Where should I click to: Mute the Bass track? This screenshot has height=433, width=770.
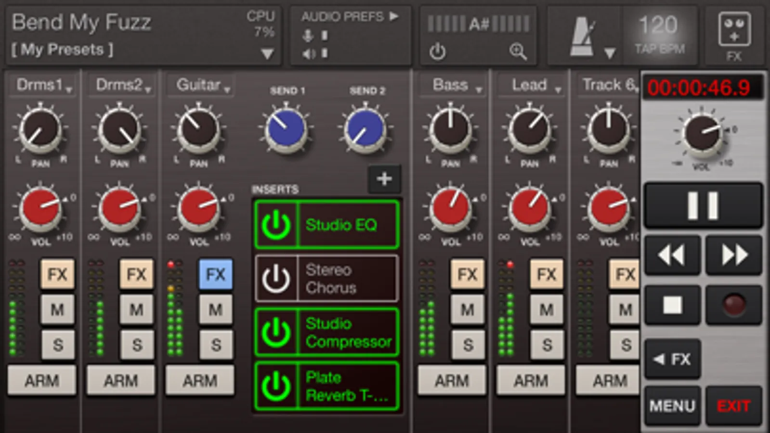468,309
